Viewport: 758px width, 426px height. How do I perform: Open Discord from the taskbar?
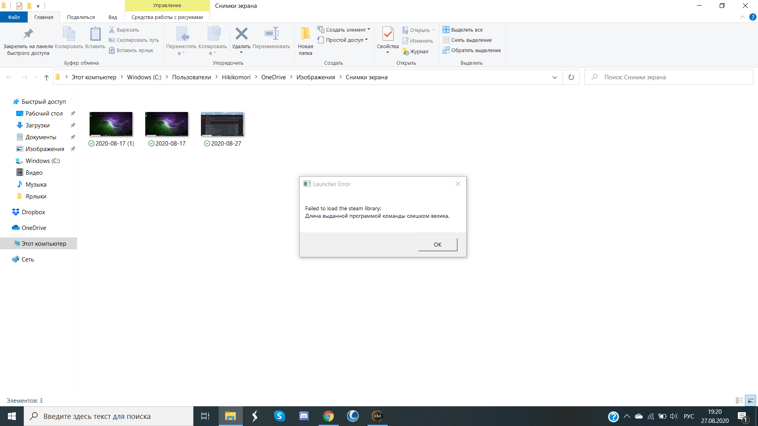304,416
